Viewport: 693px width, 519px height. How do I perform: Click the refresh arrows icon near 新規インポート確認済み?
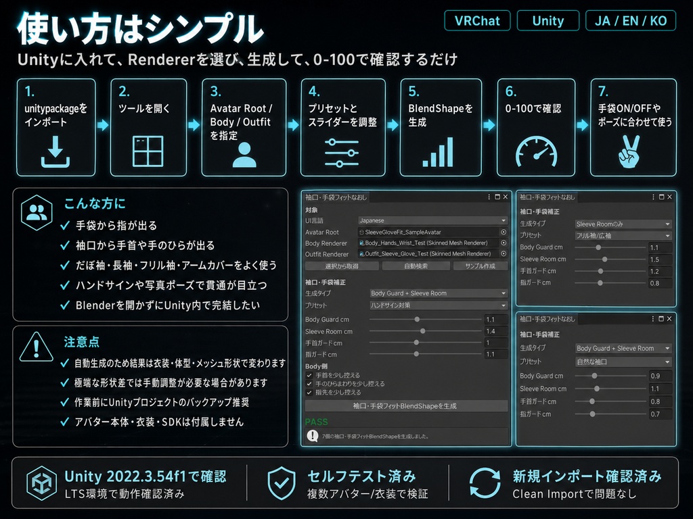point(485,483)
